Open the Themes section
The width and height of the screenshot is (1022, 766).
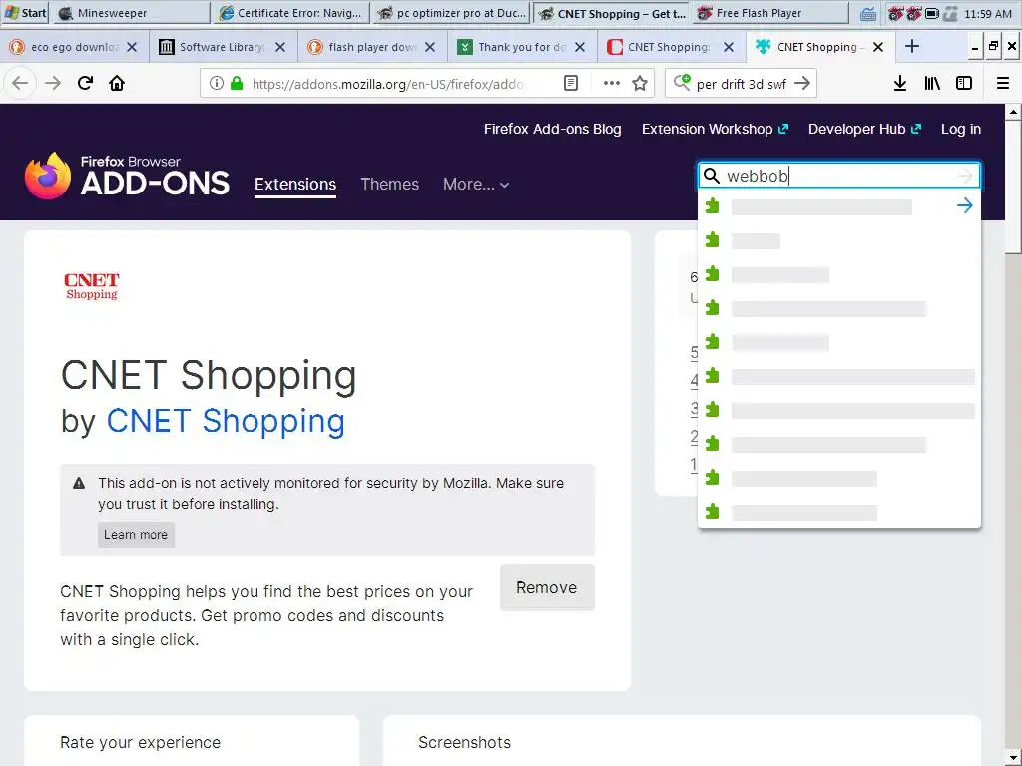[390, 185]
